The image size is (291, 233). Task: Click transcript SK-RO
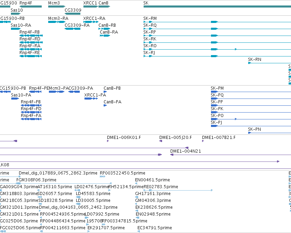[217, 49]
